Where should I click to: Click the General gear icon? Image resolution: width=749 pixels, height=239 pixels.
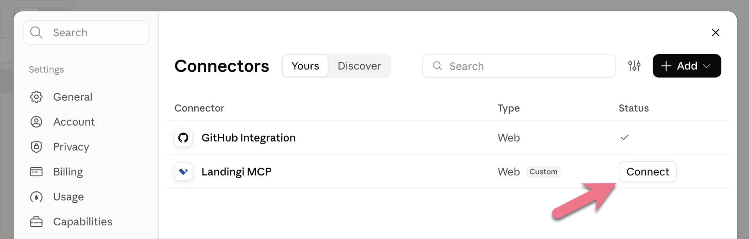pyautogui.click(x=36, y=97)
